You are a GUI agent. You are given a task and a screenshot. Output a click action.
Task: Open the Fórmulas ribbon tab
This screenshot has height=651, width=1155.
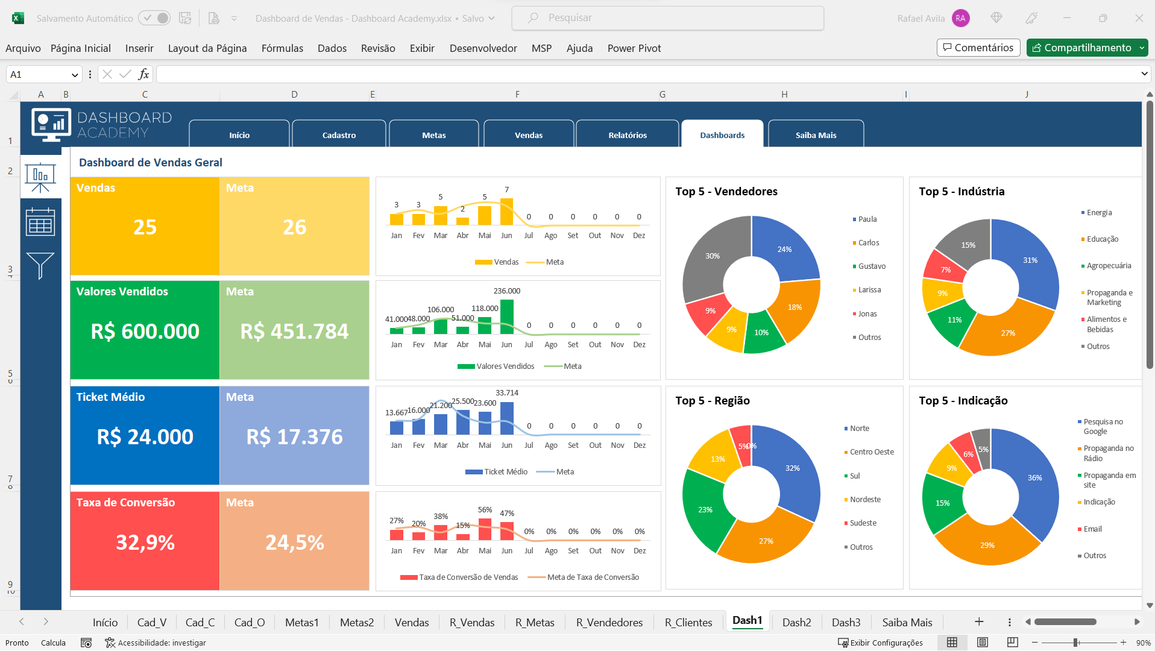(282, 48)
